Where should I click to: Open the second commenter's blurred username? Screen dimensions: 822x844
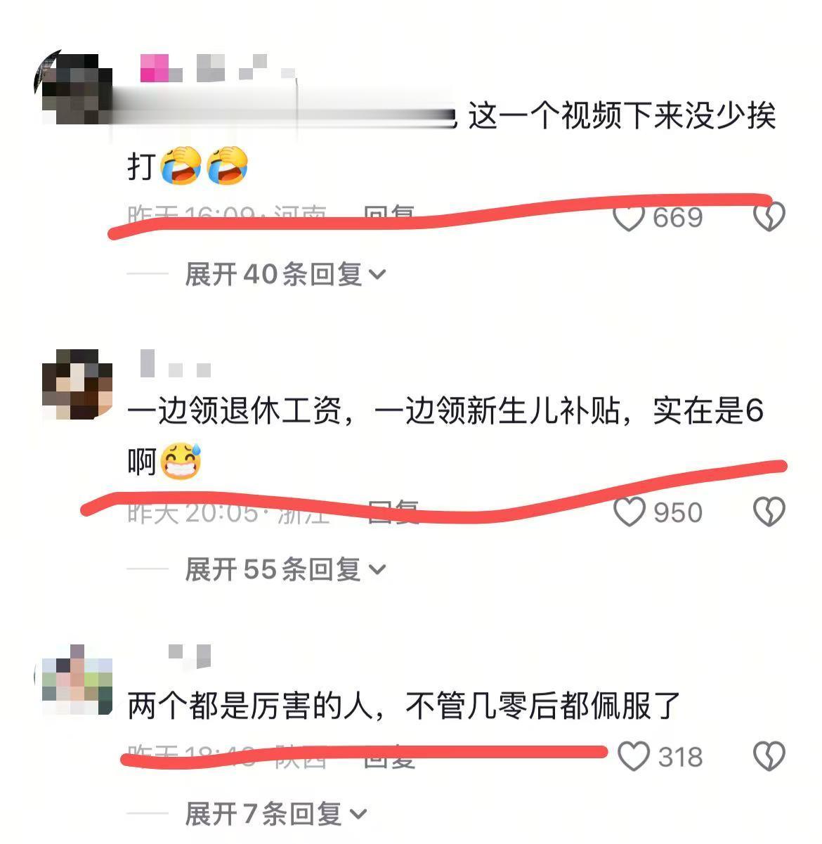(176, 364)
